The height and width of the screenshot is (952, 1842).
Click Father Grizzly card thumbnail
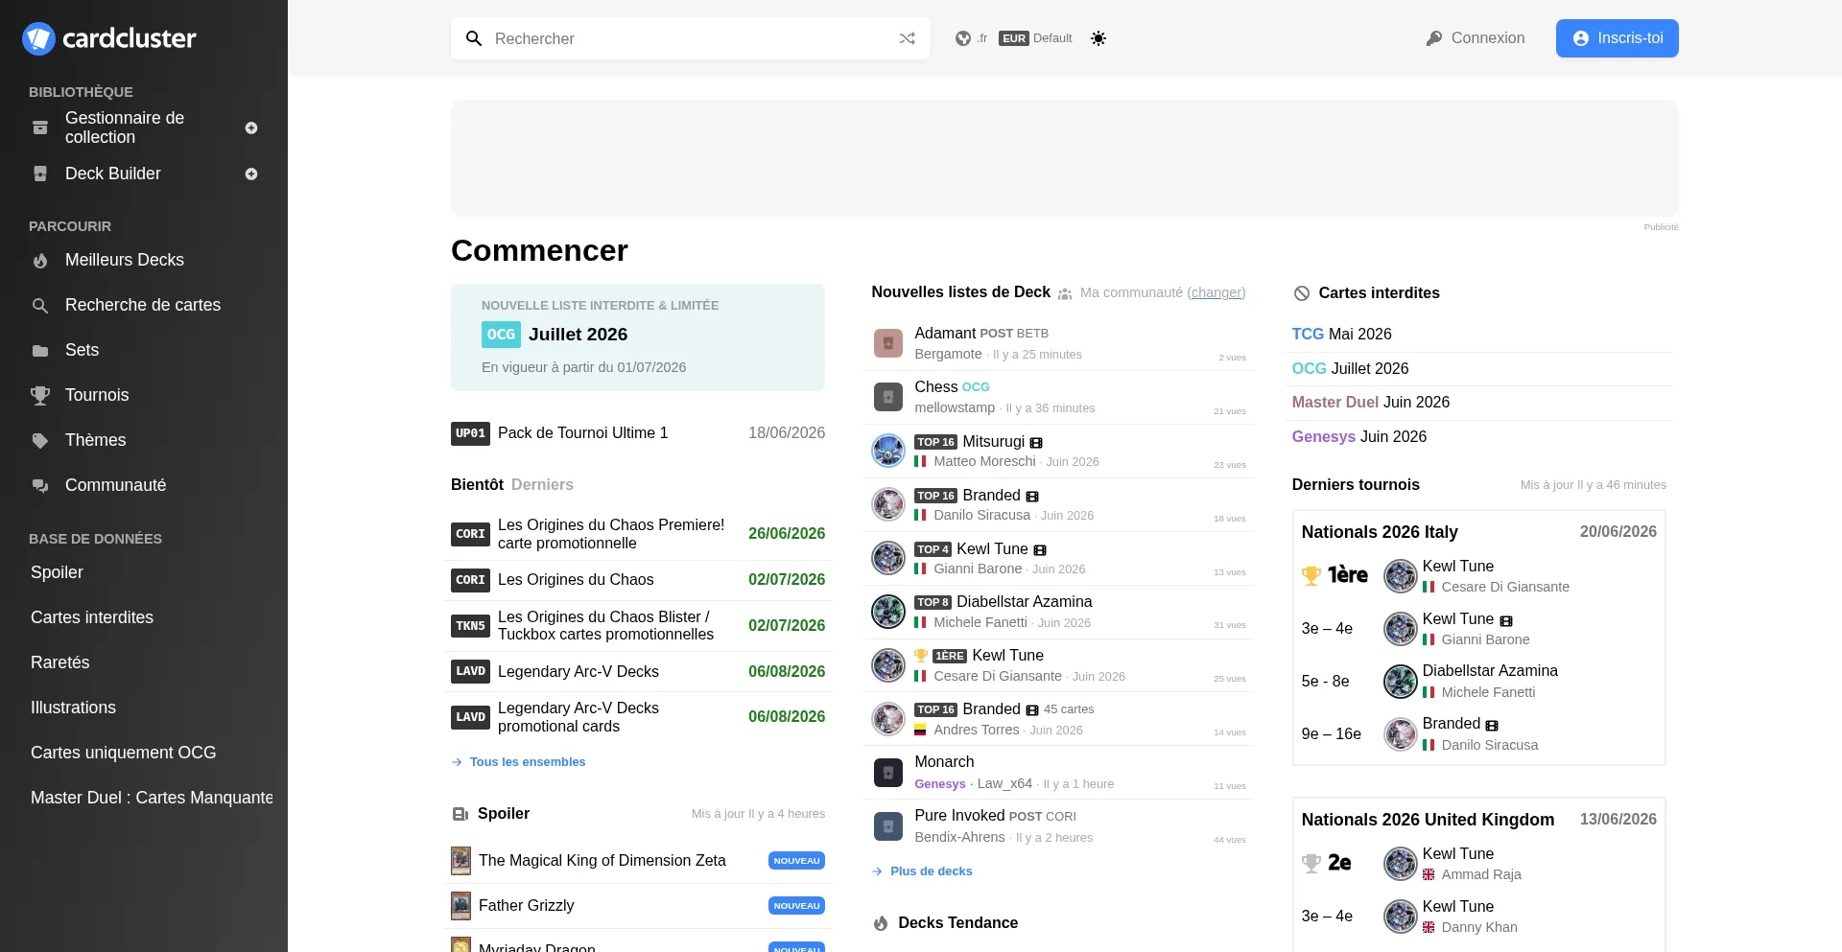(x=461, y=906)
